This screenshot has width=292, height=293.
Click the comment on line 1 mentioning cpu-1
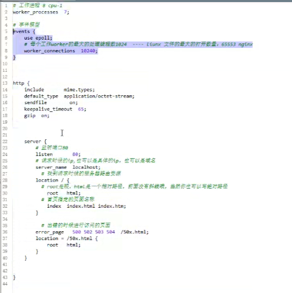(37, 6)
